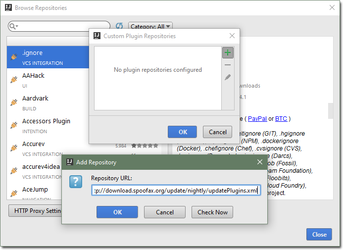Click the IntelliJ logo in Custom Plugin Repositories title

(x=97, y=36)
